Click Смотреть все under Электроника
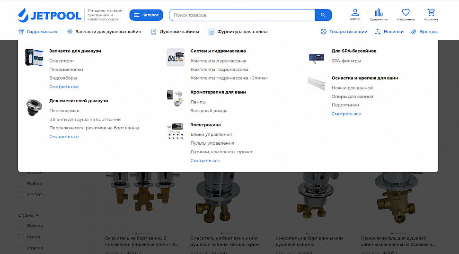Screen dimensions: 459x254 pos(205,161)
